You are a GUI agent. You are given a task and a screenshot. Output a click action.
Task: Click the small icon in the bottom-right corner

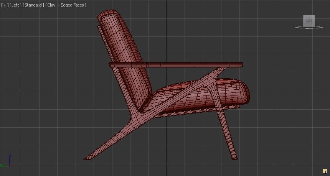(x=325, y=171)
